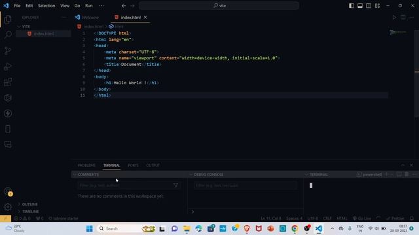Click the Ln 11, Col 8 position indicator
The width and height of the screenshot is (419, 235).
click(x=270, y=218)
